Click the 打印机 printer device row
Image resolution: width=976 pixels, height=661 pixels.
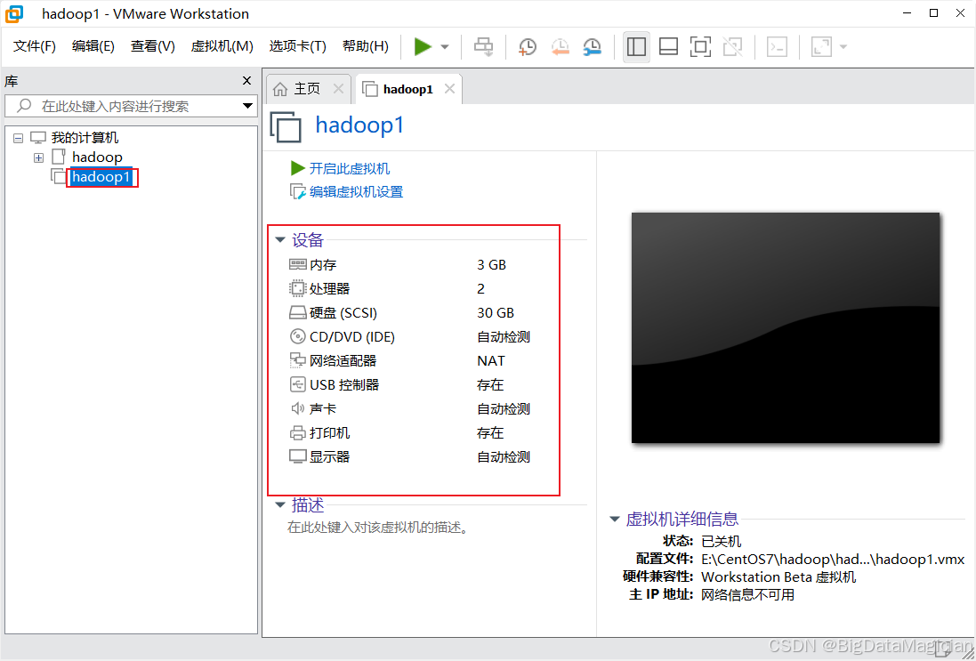pyautogui.click(x=409, y=432)
